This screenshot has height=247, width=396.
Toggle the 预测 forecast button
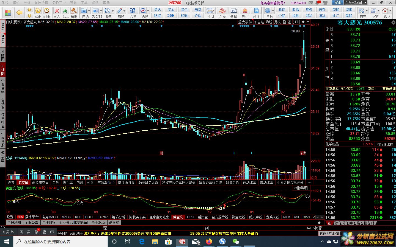point(296,22)
